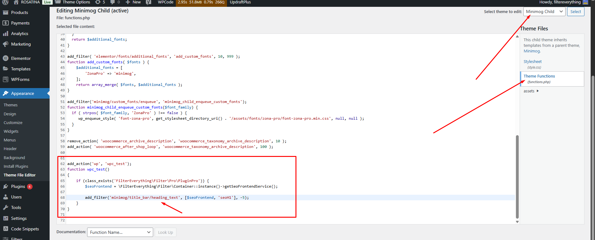The height and width of the screenshot is (240, 595).
Task: Click the code editor scrollbar thumb
Action: [517, 177]
